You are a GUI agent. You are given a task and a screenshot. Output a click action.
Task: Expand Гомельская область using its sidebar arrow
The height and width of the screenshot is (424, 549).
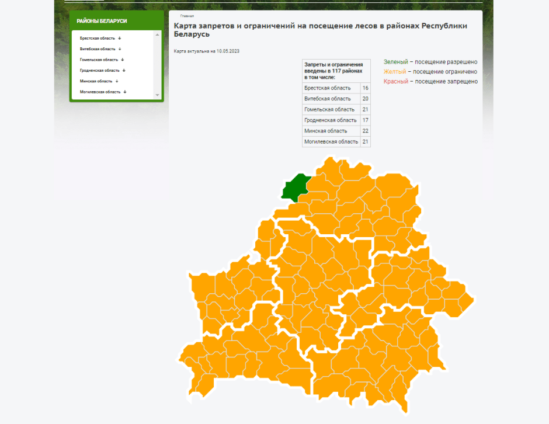click(x=122, y=60)
